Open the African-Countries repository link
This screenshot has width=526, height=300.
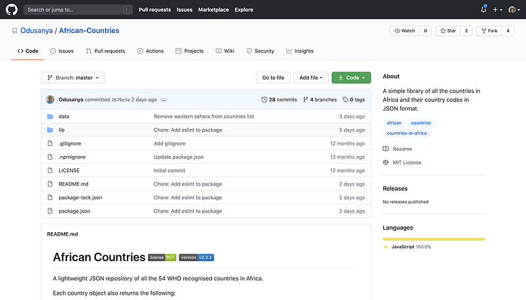(89, 30)
